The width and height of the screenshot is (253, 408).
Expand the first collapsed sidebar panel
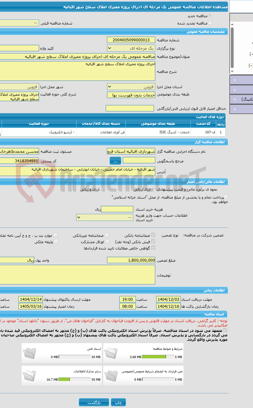pos(241,80)
